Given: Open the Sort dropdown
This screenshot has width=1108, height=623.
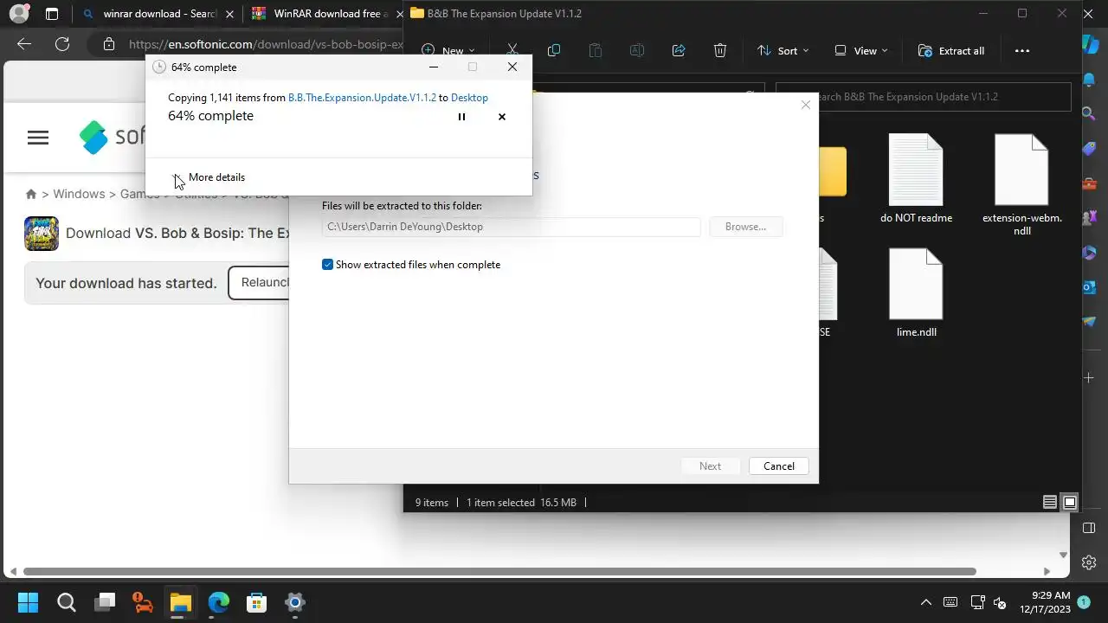Looking at the screenshot, I should pyautogui.click(x=783, y=51).
